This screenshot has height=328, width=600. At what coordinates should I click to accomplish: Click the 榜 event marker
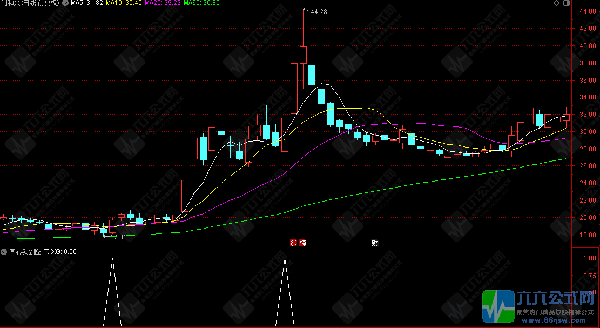pos(302,243)
